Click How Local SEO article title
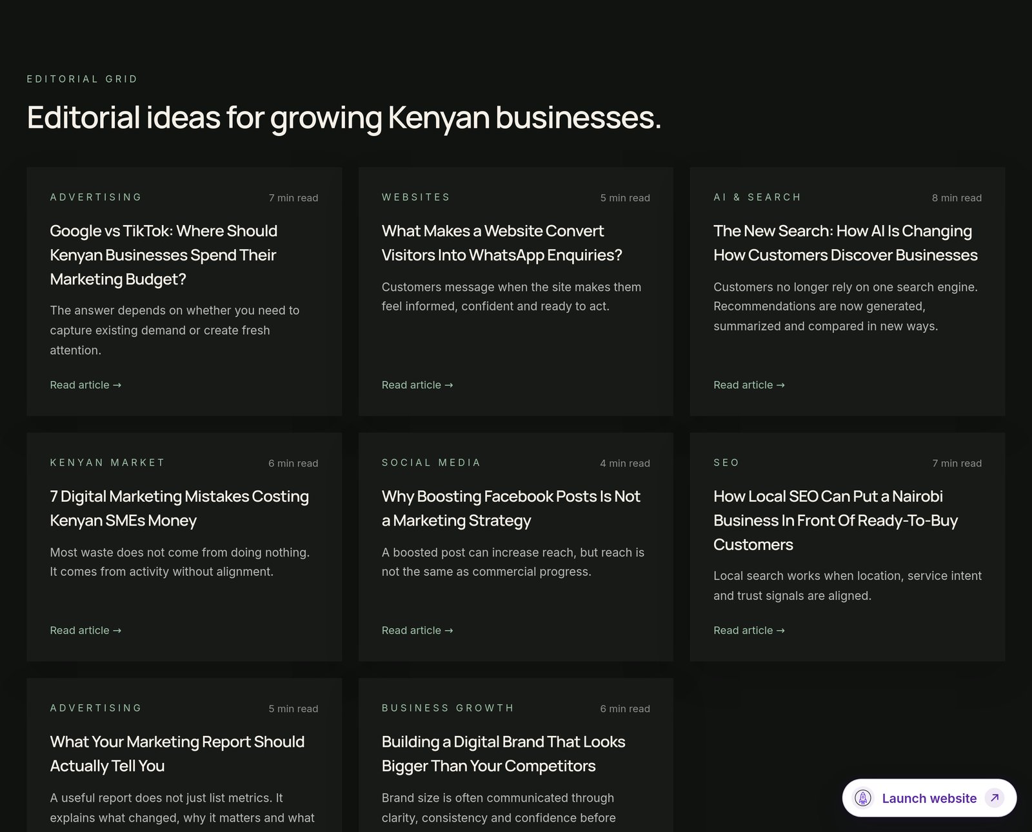1032x832 pixels. click(x=836, y=520)
